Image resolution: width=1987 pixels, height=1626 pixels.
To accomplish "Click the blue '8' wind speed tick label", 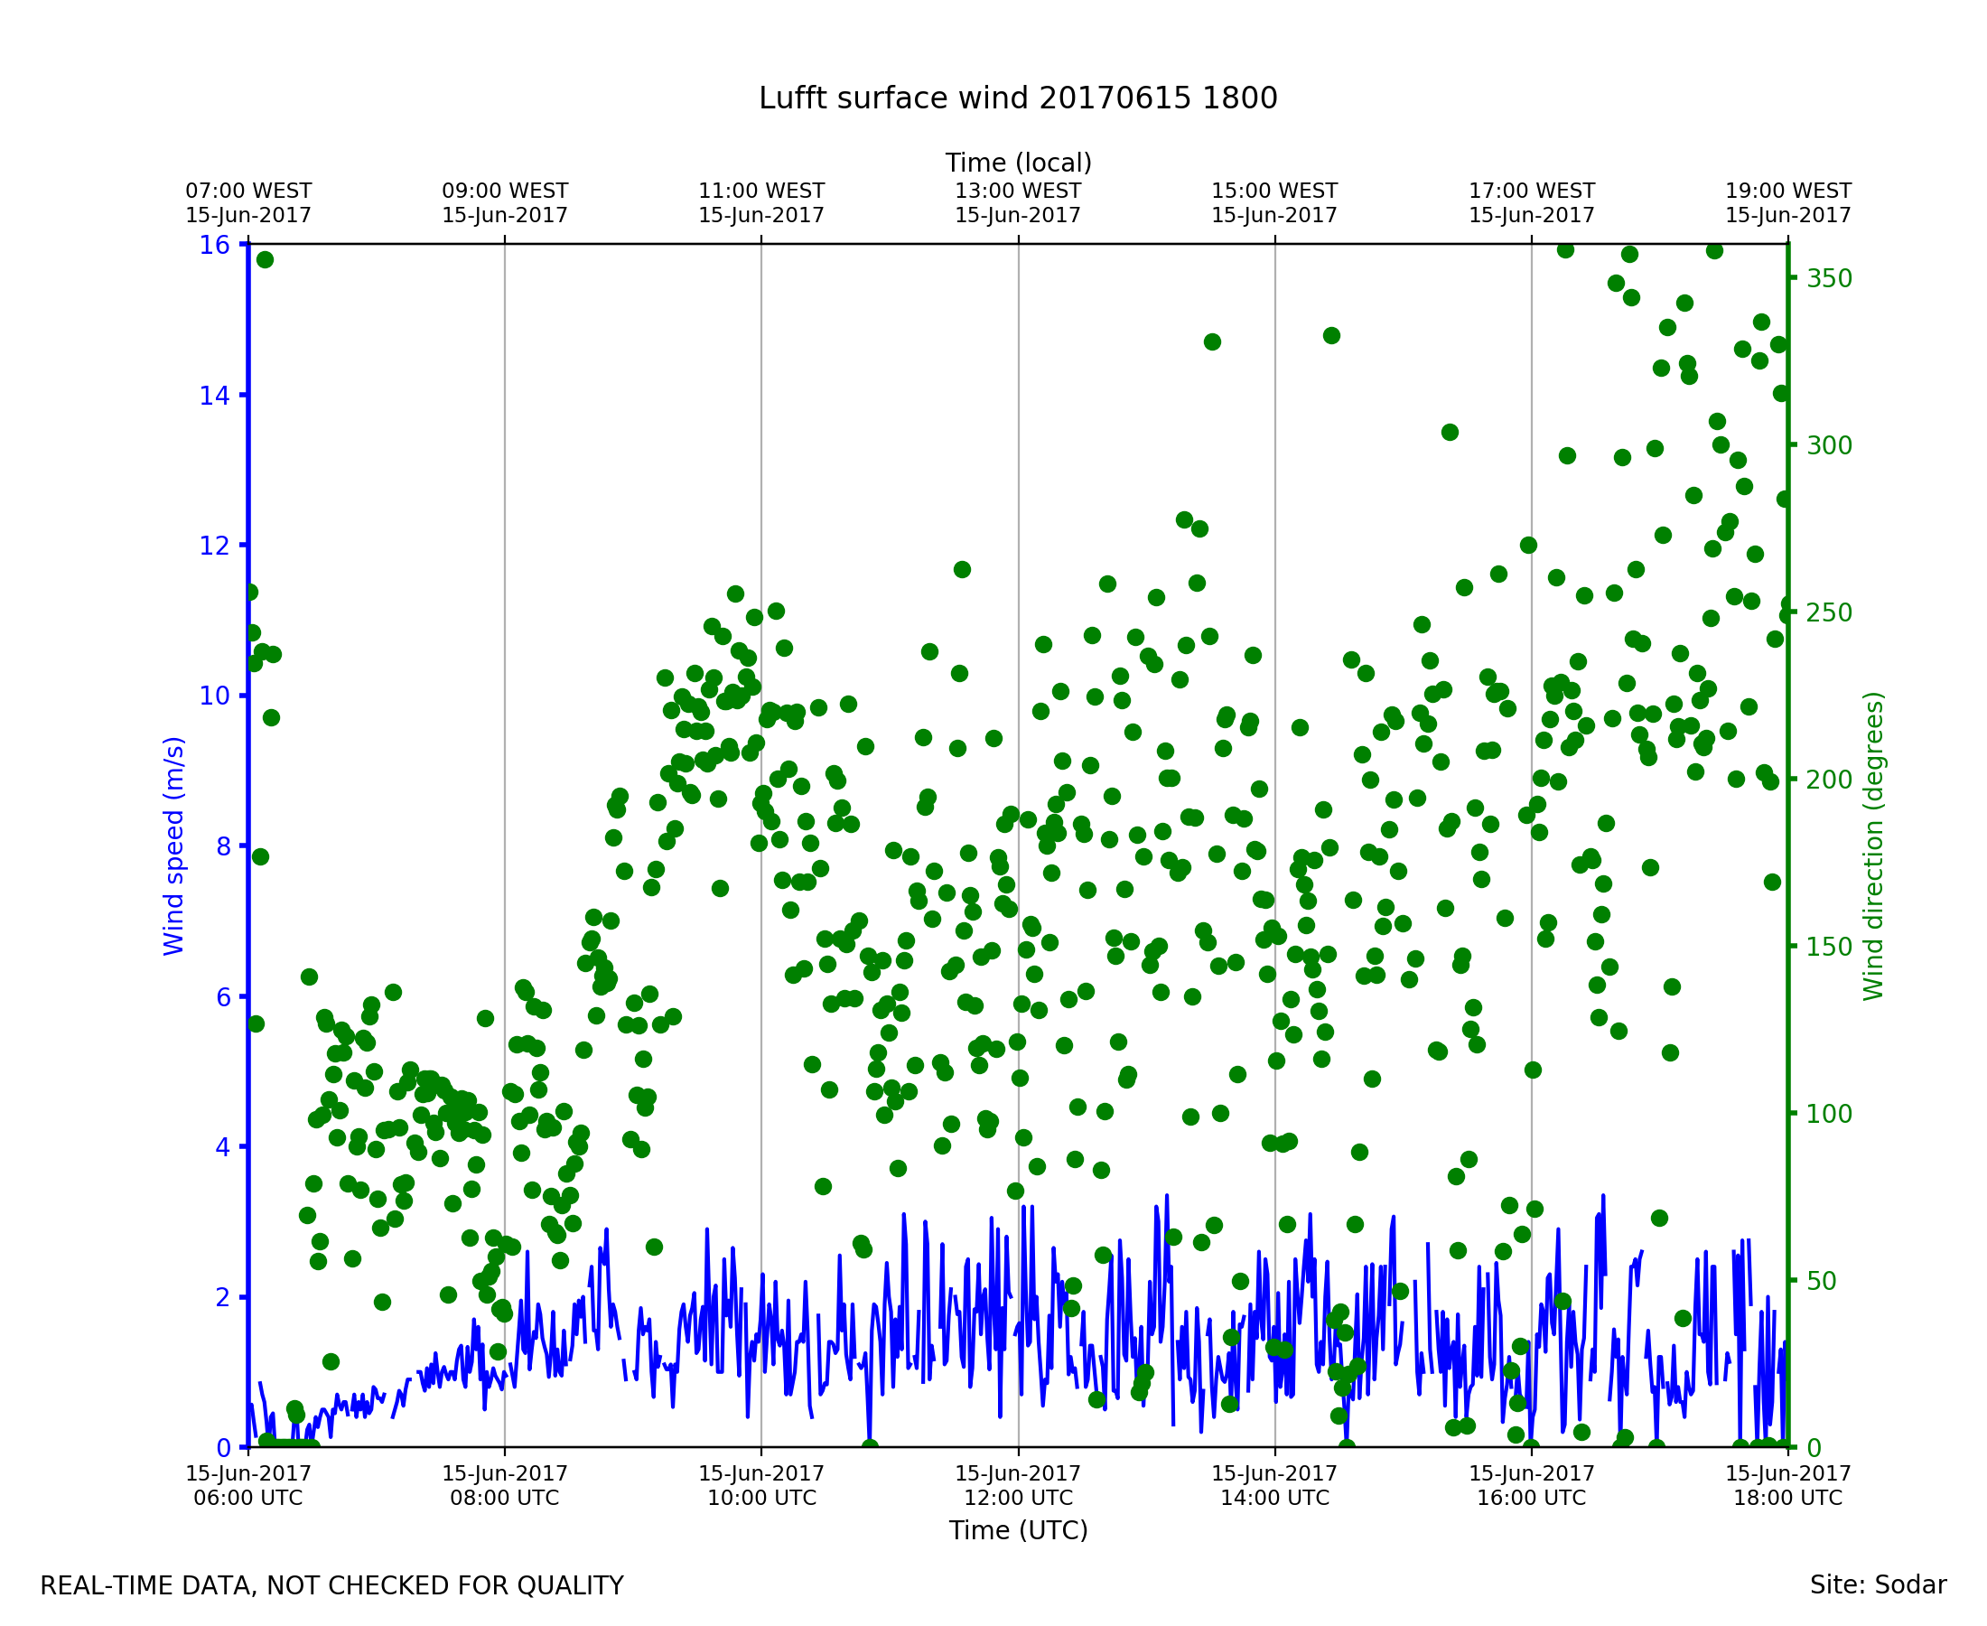I will tap(223, 846).
